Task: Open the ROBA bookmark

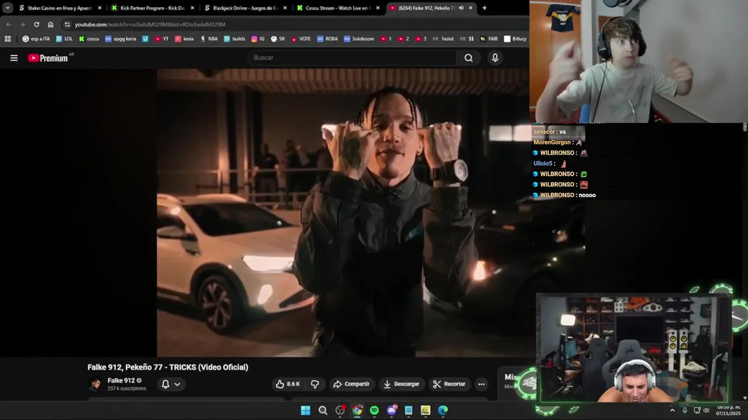Action: pos(327,39)
